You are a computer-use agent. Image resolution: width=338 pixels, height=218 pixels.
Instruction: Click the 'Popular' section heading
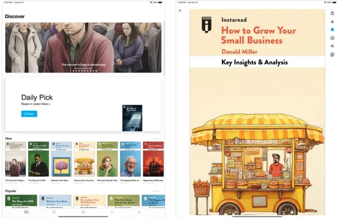(x=11, y=191)
